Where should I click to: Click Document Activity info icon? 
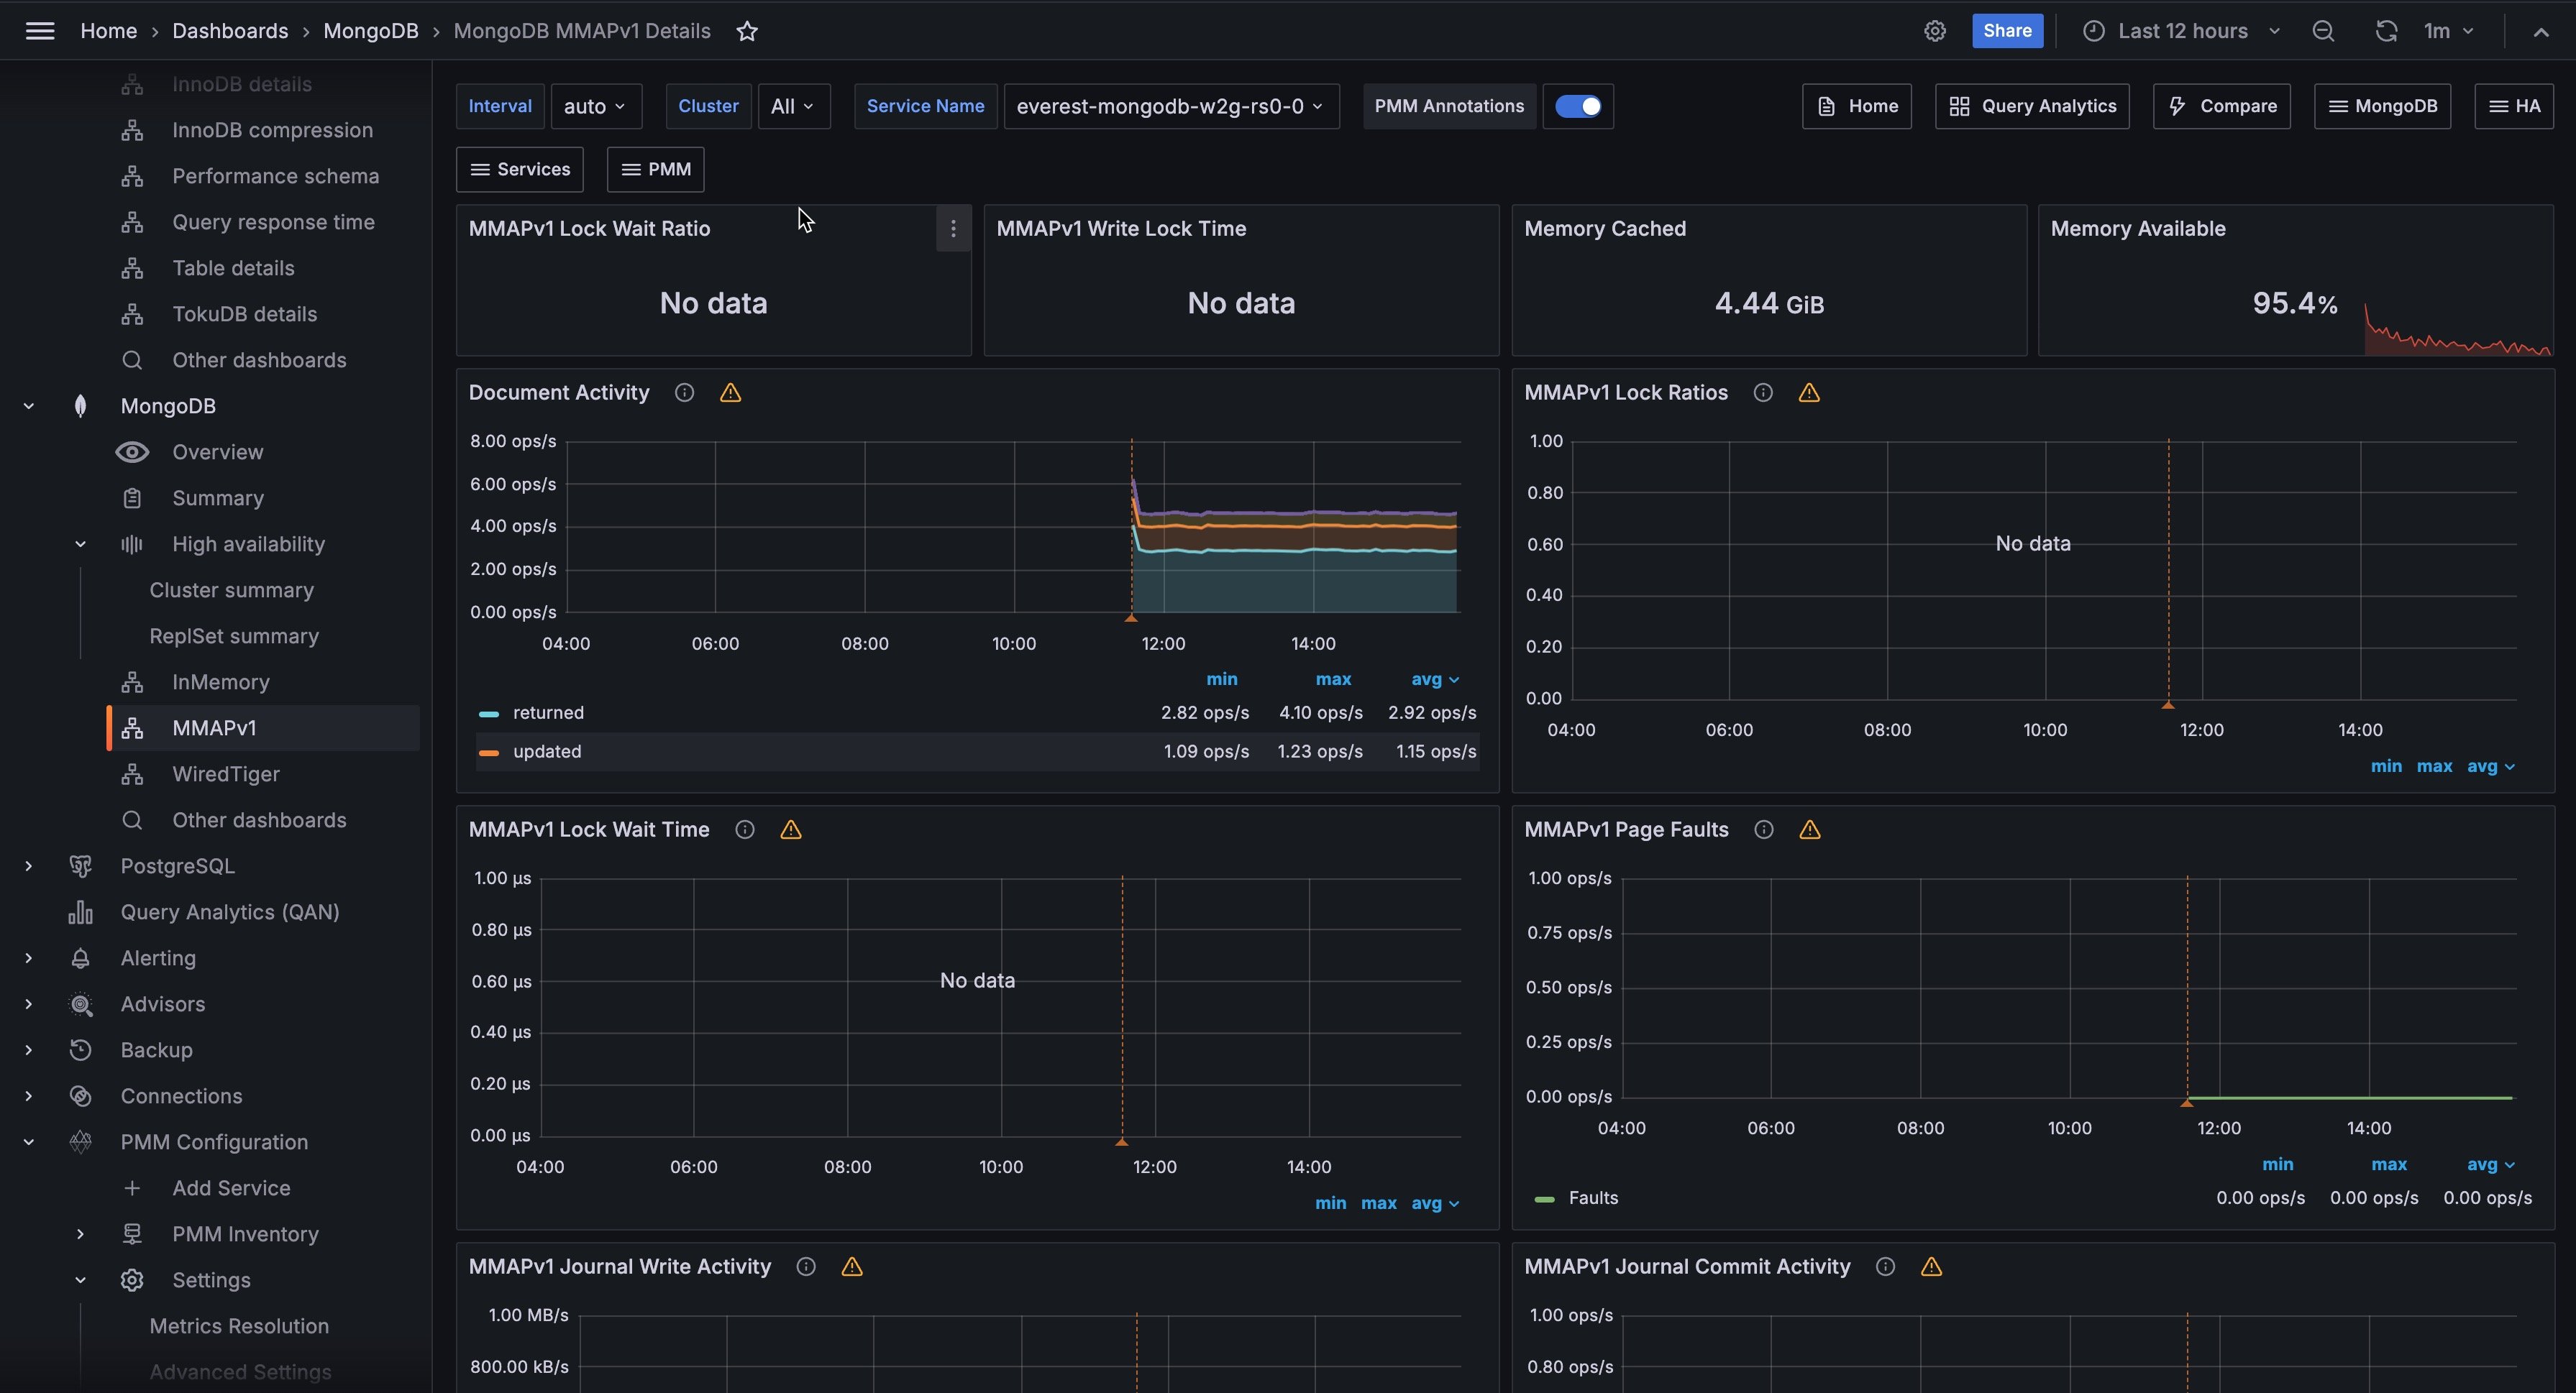[684, 392]
